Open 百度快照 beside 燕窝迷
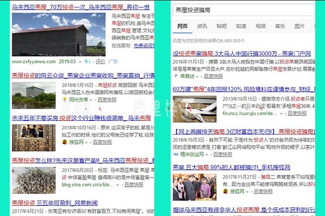 coord(213,76)
